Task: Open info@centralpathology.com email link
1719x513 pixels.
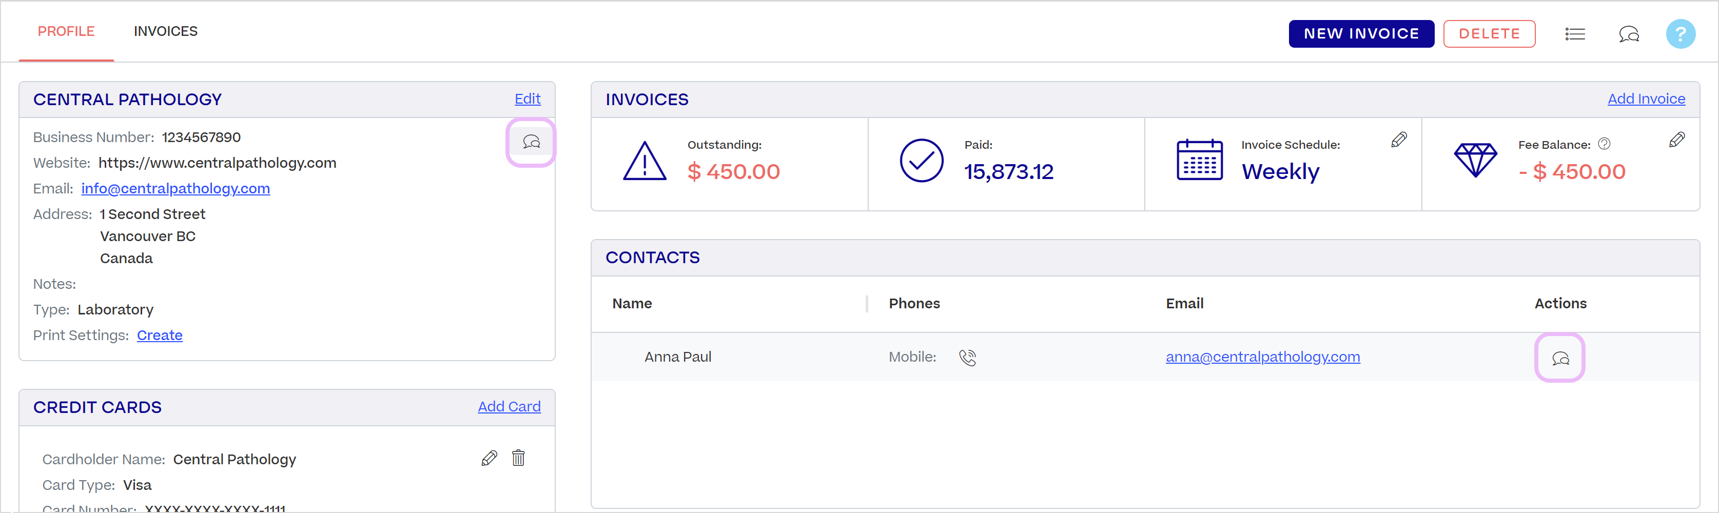Action: (175, 189)
